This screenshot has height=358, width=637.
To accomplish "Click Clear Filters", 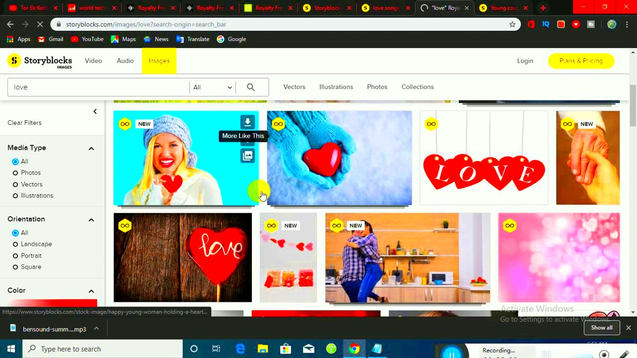I will click(24, 123).
